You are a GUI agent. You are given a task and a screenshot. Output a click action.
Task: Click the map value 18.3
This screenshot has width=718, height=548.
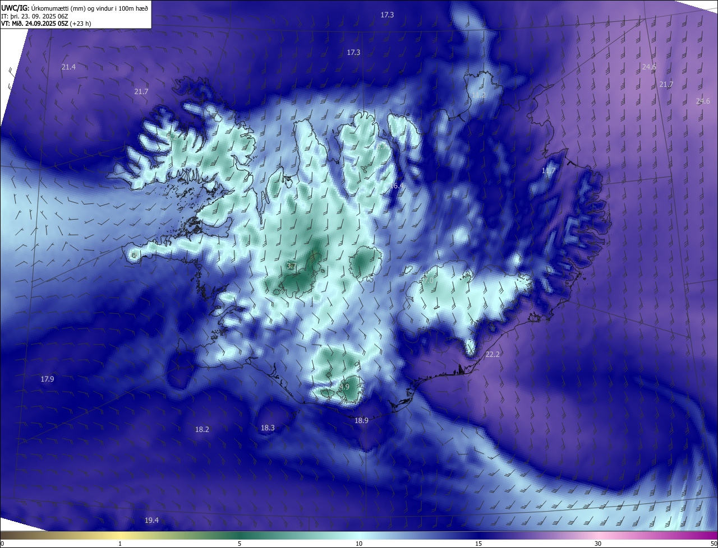268,428
